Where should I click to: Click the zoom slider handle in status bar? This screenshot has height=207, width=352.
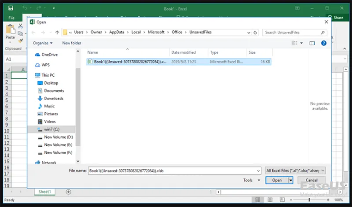click(309, 200)
